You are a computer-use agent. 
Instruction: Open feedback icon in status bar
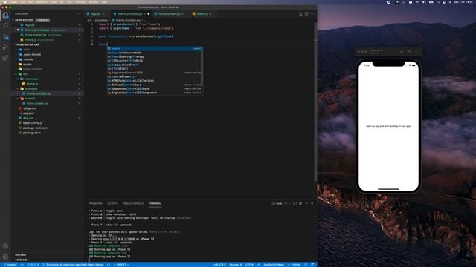(306, 265)
